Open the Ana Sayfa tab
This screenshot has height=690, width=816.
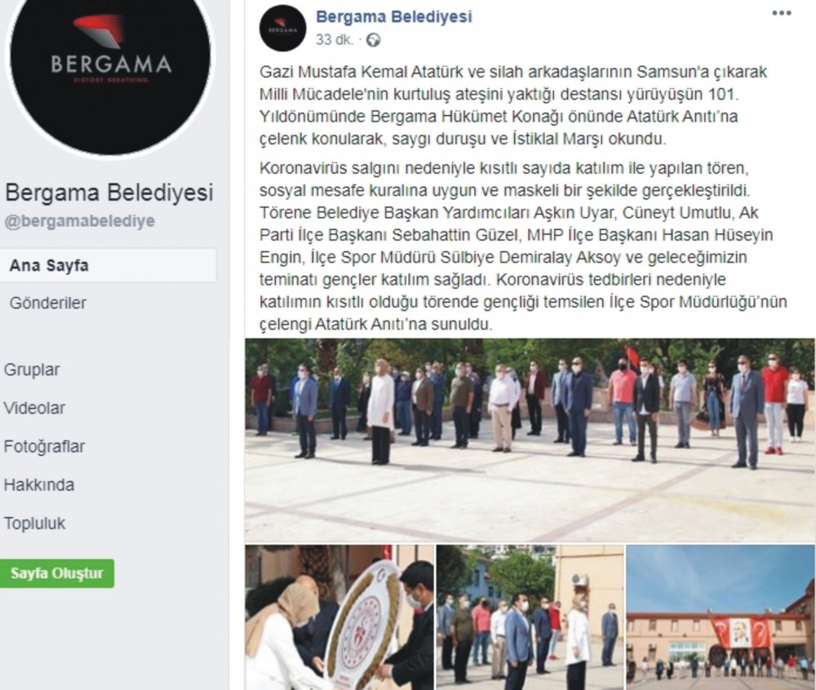tap(108, 266)
